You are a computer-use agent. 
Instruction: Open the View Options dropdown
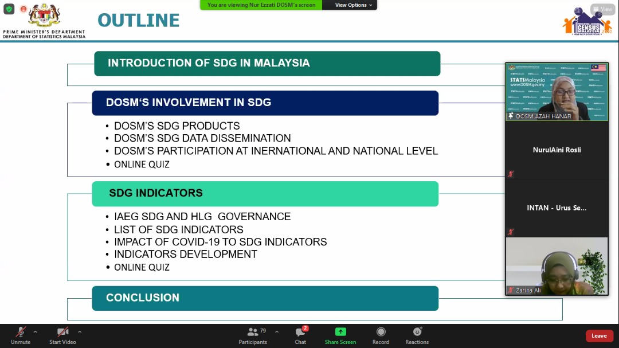coord(353,5)
